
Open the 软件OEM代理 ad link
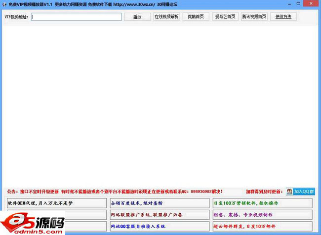[57, 203]
